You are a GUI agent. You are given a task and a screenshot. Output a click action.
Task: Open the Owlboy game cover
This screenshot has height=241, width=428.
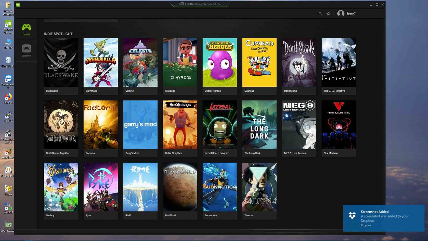(61, 187)
